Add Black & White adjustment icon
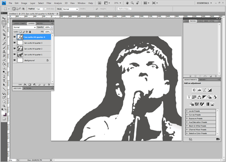This screenshot has height=162, width=226. pyautogui.click(x=204, y=97)
